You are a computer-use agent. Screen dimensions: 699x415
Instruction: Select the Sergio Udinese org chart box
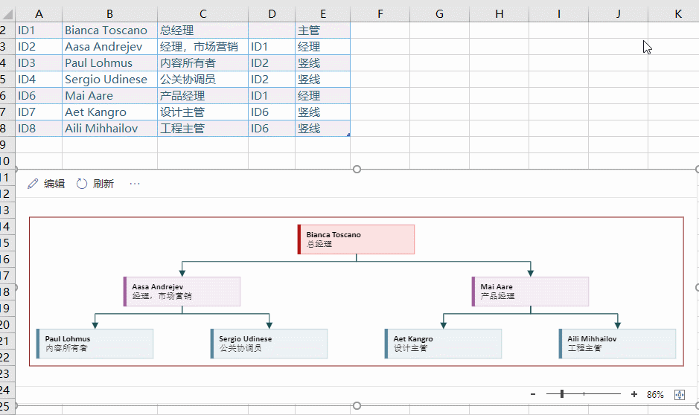(269, 344)
